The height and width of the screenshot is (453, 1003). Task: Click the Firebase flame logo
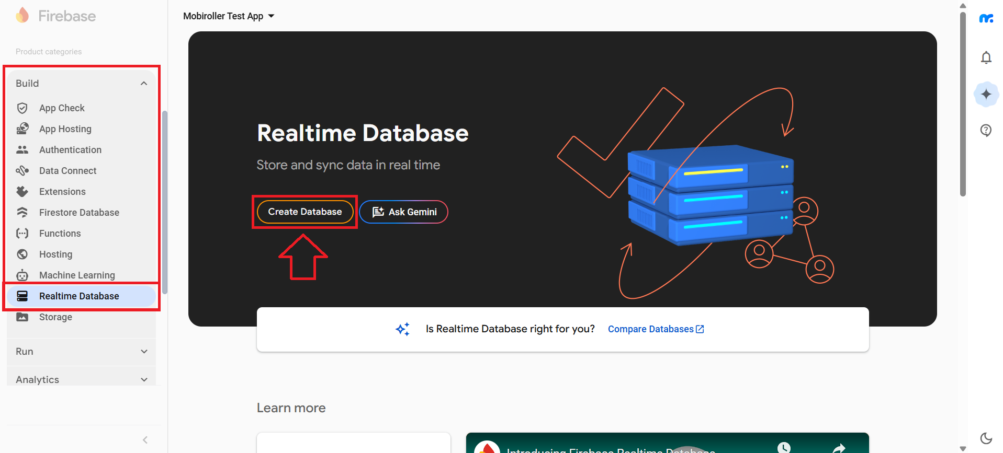[22, 15]
